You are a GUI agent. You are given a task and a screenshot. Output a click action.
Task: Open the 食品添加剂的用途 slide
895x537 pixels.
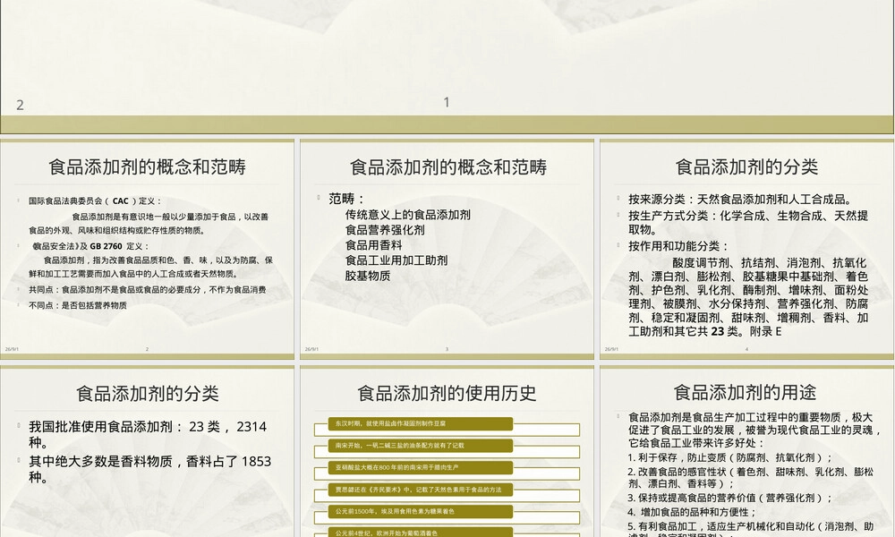pos(746,451)
